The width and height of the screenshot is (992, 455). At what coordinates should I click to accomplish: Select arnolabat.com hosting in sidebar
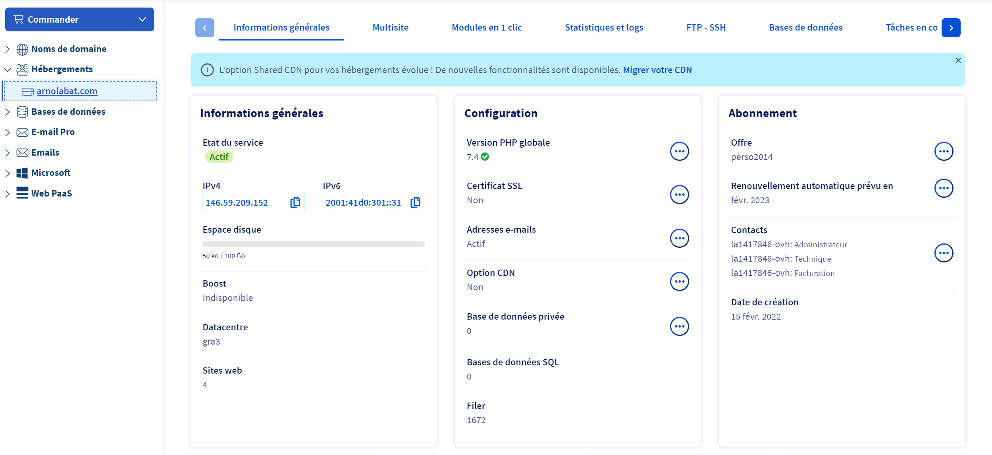[x=67, y=91]
